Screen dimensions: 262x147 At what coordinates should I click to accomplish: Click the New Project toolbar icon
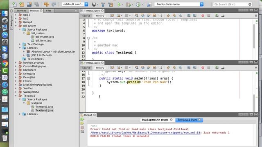[x=22, y=4]
